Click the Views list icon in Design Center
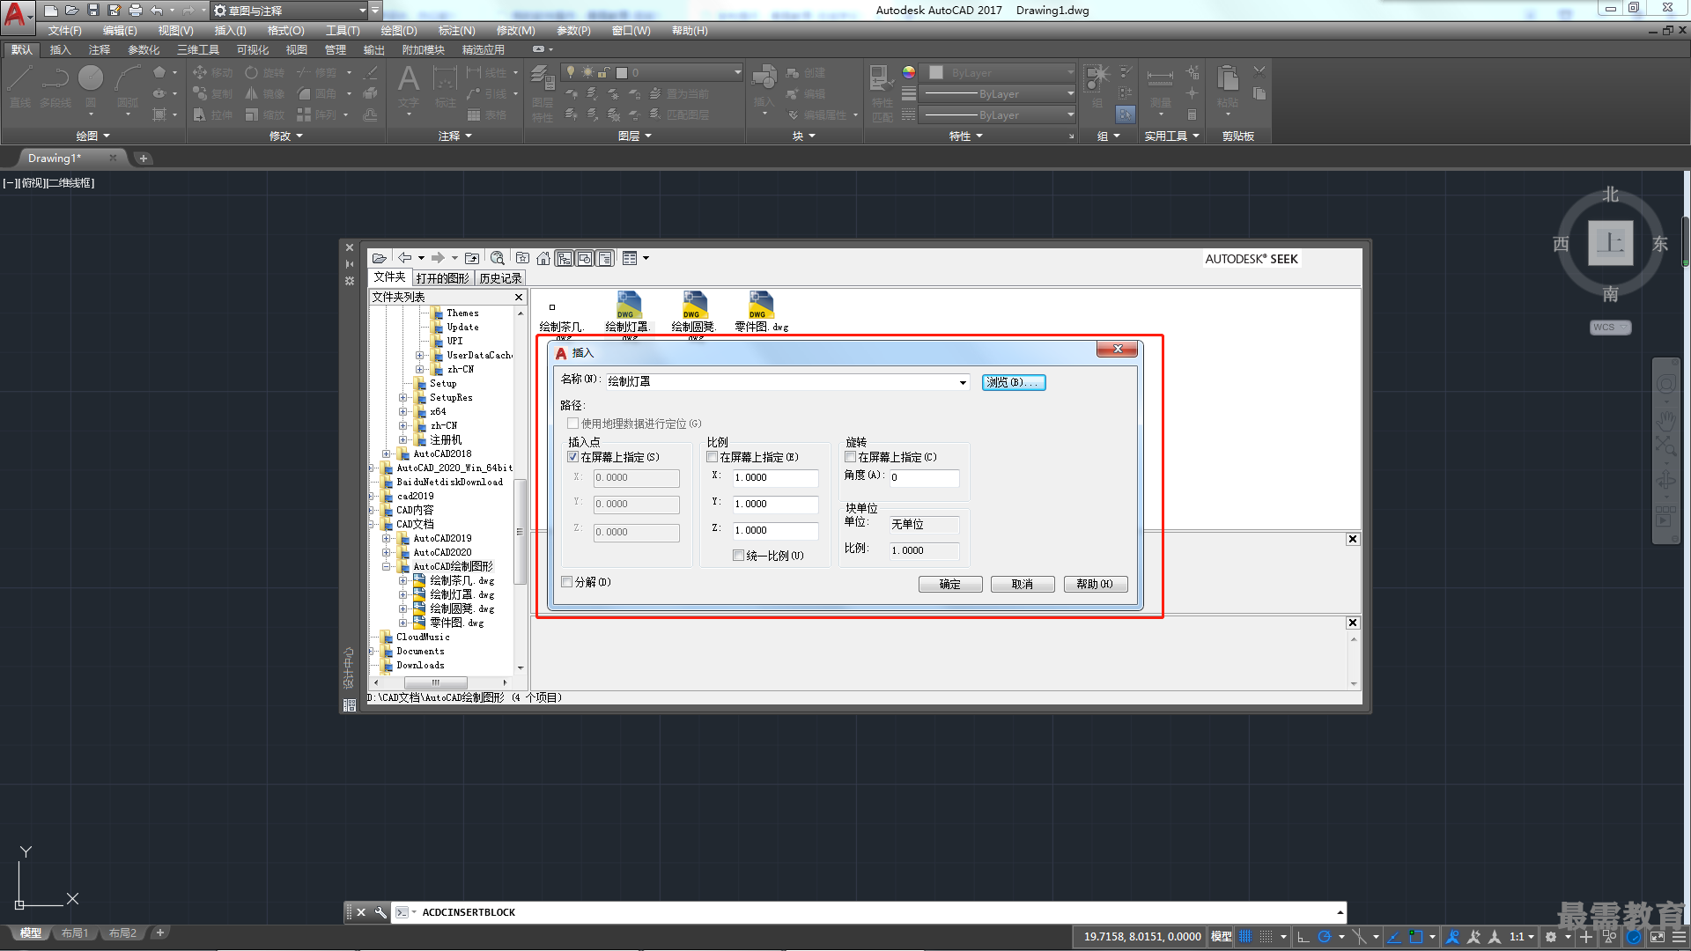The width and height of the screenshot is (1691, 951). pyautogui.click(x=629, y=258)
